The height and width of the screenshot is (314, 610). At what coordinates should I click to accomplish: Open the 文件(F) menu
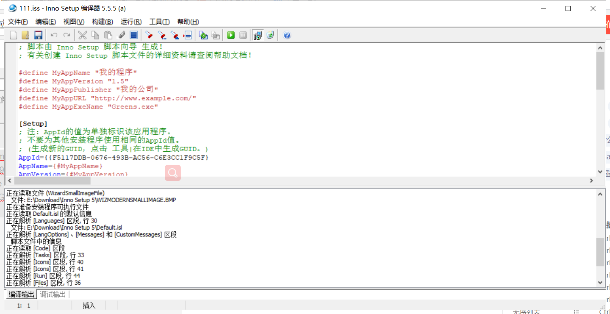tap(18, 22)
